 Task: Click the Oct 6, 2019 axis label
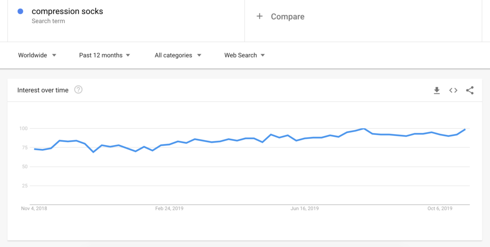(440, 208)
